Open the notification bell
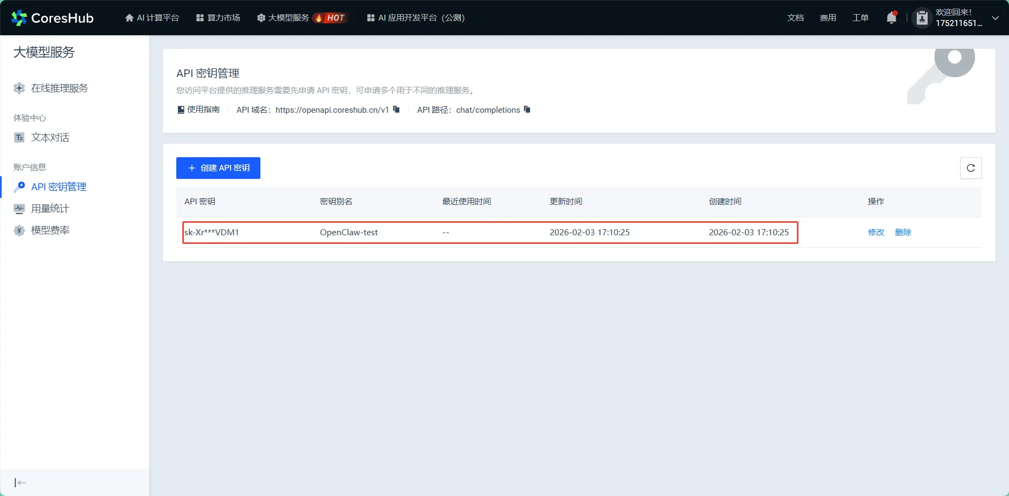Viewport: 1009px width, 496px height. pyautogui.click(x=891, y=18)
